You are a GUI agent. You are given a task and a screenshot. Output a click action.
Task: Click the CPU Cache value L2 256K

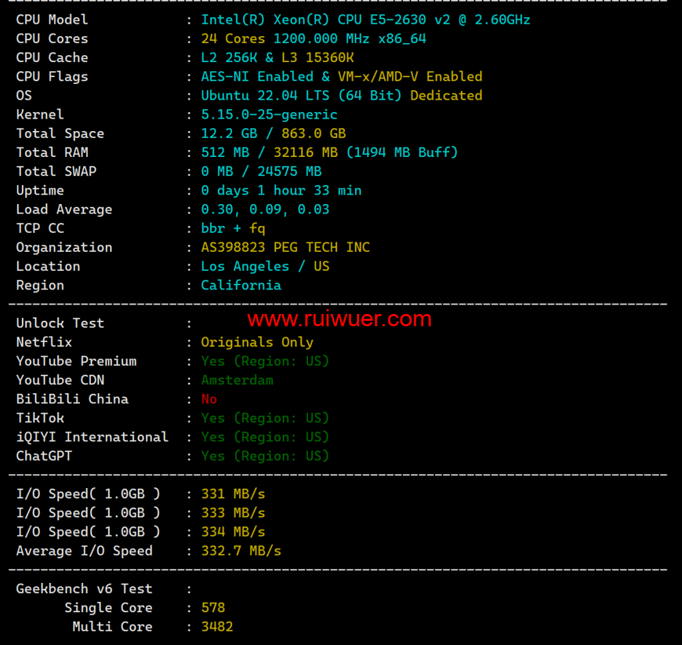232,58
